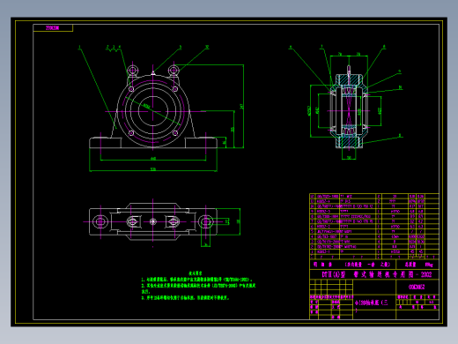
Task: Select parts list row number 1 at the bottom
Action: click(374, 252)
